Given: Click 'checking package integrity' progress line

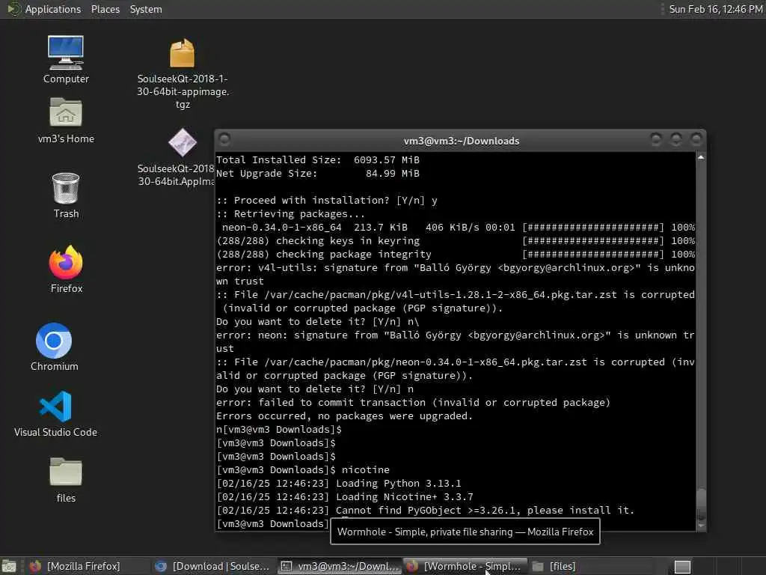Looking at the screenshot, I should click(x=456, y=255).
